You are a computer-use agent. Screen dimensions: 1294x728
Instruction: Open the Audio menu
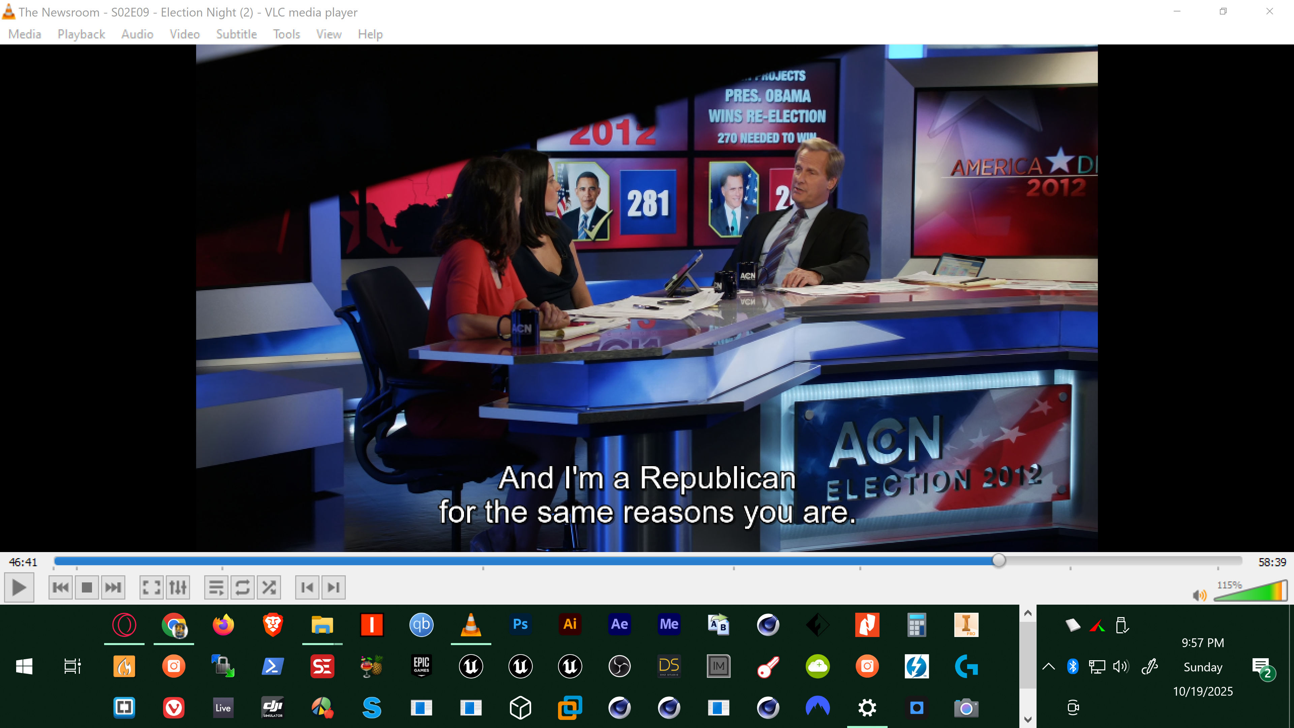137,34
